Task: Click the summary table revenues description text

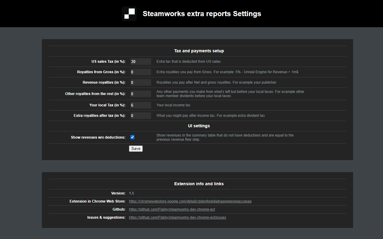Action: tap(225, 137)
